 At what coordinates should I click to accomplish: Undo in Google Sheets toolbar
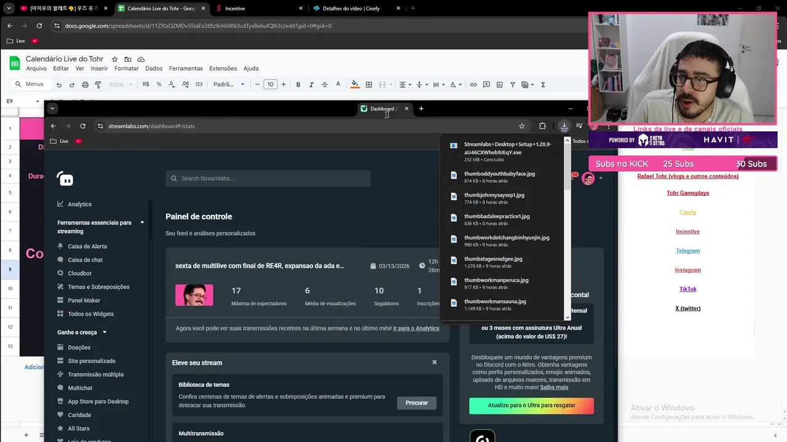59,85
